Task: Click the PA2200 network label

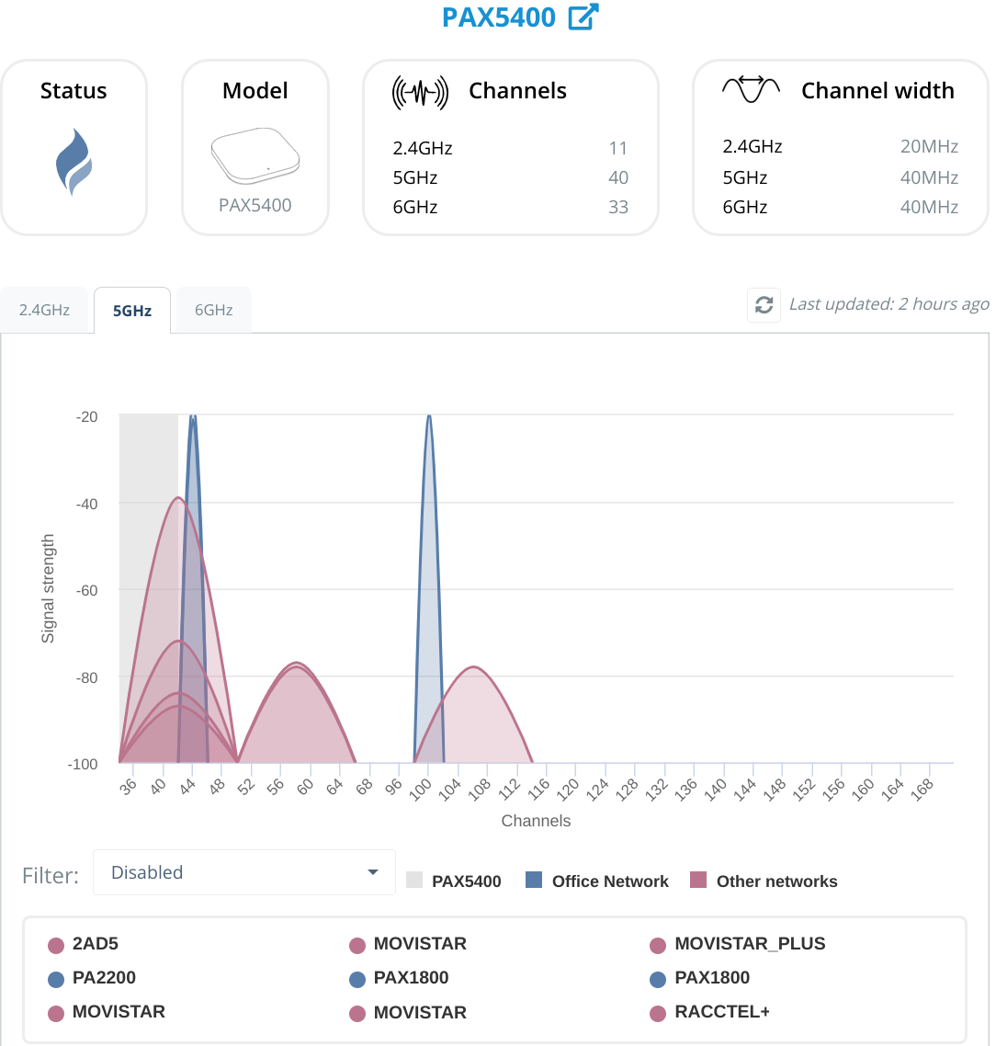Action: (104, 978)
